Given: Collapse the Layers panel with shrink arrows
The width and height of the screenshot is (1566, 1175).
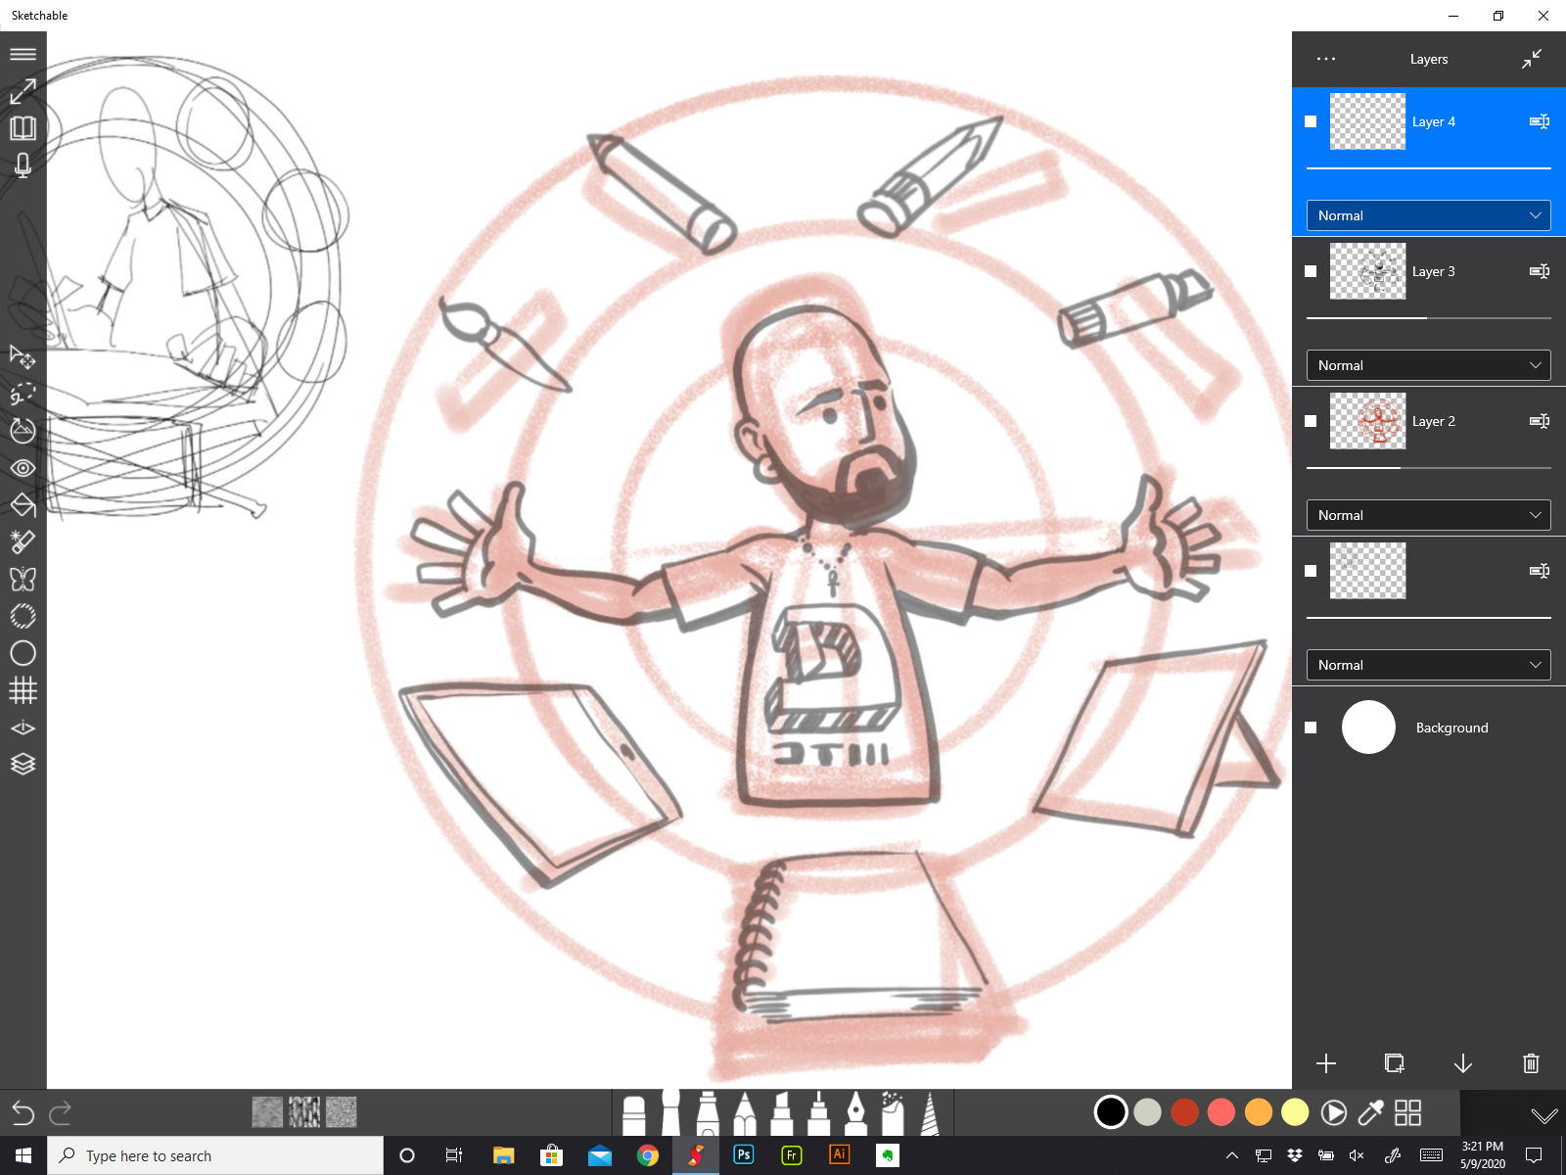Looking at the screenshot, I should click(1532, 59).
